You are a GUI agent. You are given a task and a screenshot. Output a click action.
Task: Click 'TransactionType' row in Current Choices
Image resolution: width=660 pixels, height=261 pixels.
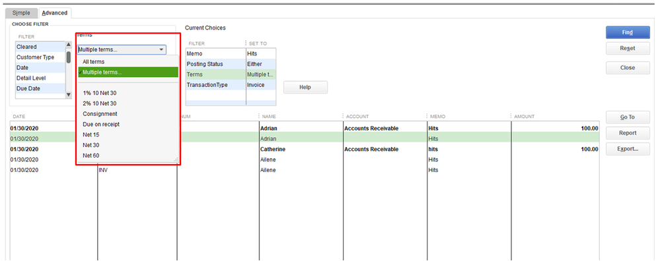tap(231, 85)
